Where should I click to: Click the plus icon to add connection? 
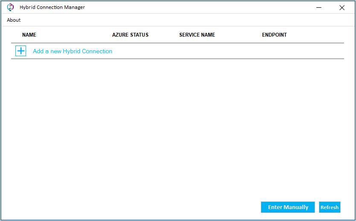(x=20, y=51)
